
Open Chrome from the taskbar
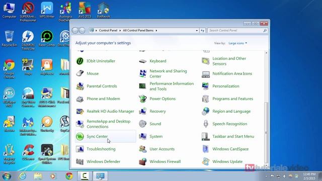[69, 176]
